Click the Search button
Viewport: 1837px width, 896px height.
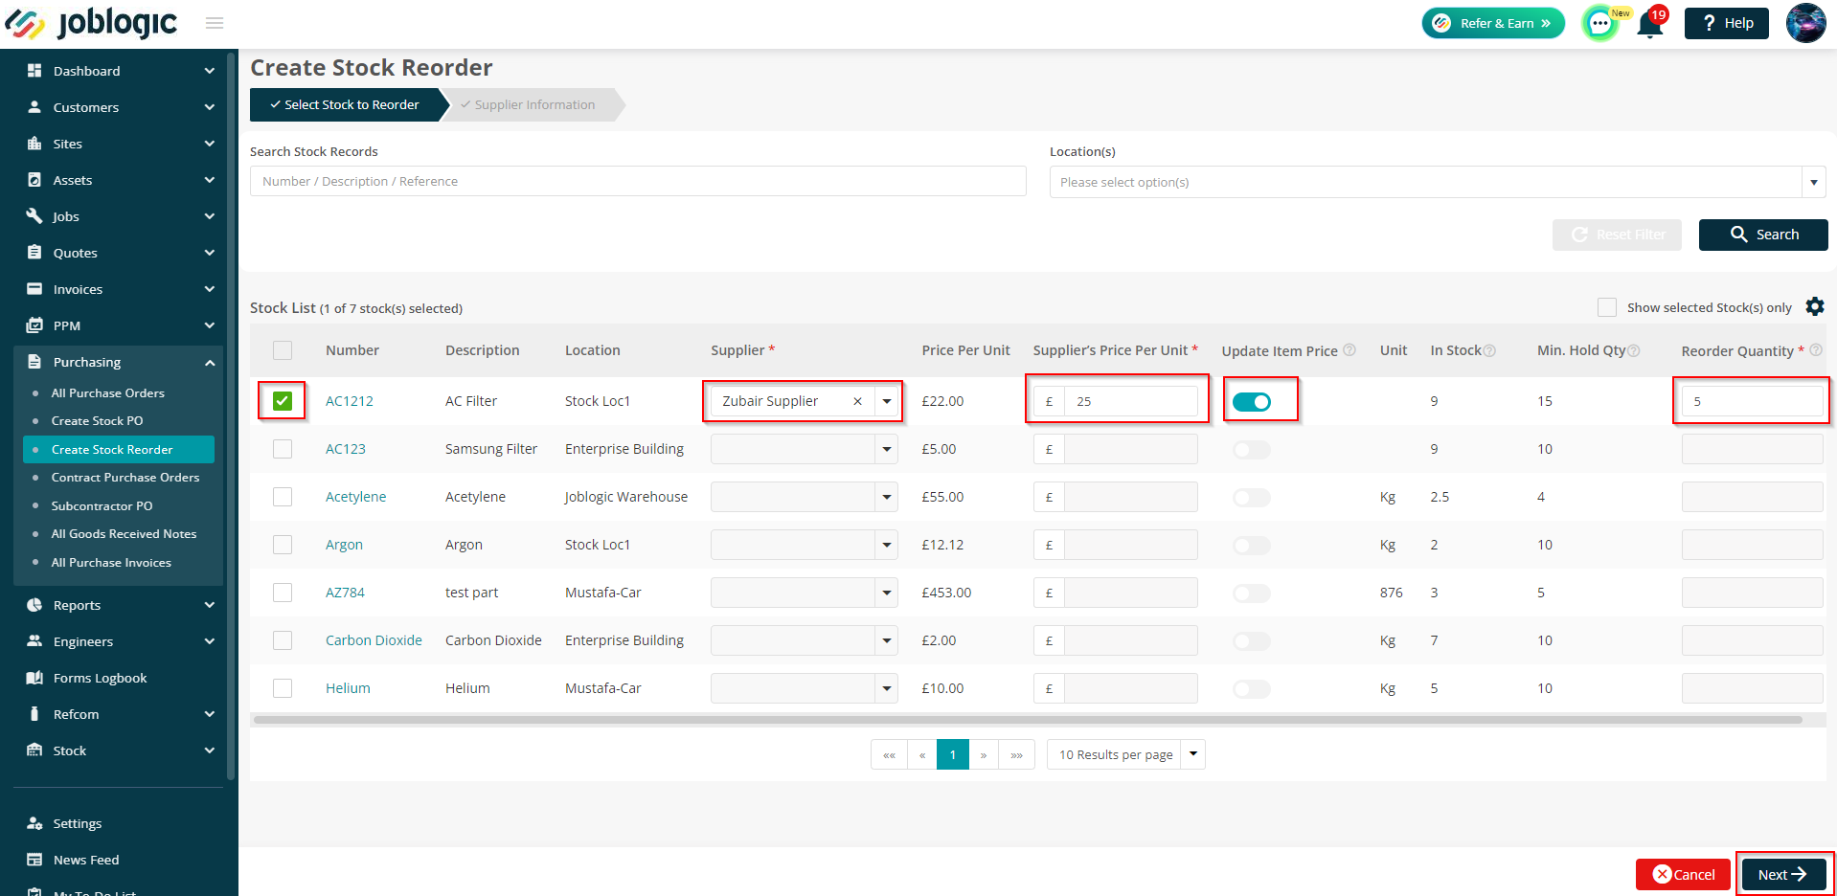[x=1763, y=235]
